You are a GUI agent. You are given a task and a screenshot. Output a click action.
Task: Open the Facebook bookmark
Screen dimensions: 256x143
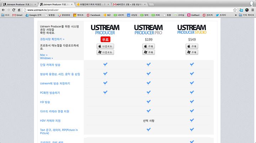(94, 15)
